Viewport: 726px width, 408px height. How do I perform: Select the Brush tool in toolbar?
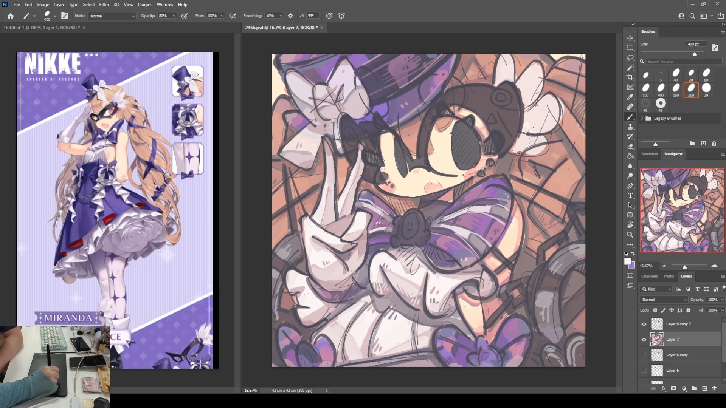(x=630, y=117)
